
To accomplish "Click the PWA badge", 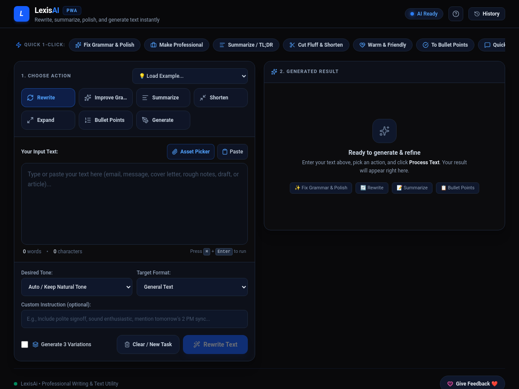I will [x=72, y=11].
